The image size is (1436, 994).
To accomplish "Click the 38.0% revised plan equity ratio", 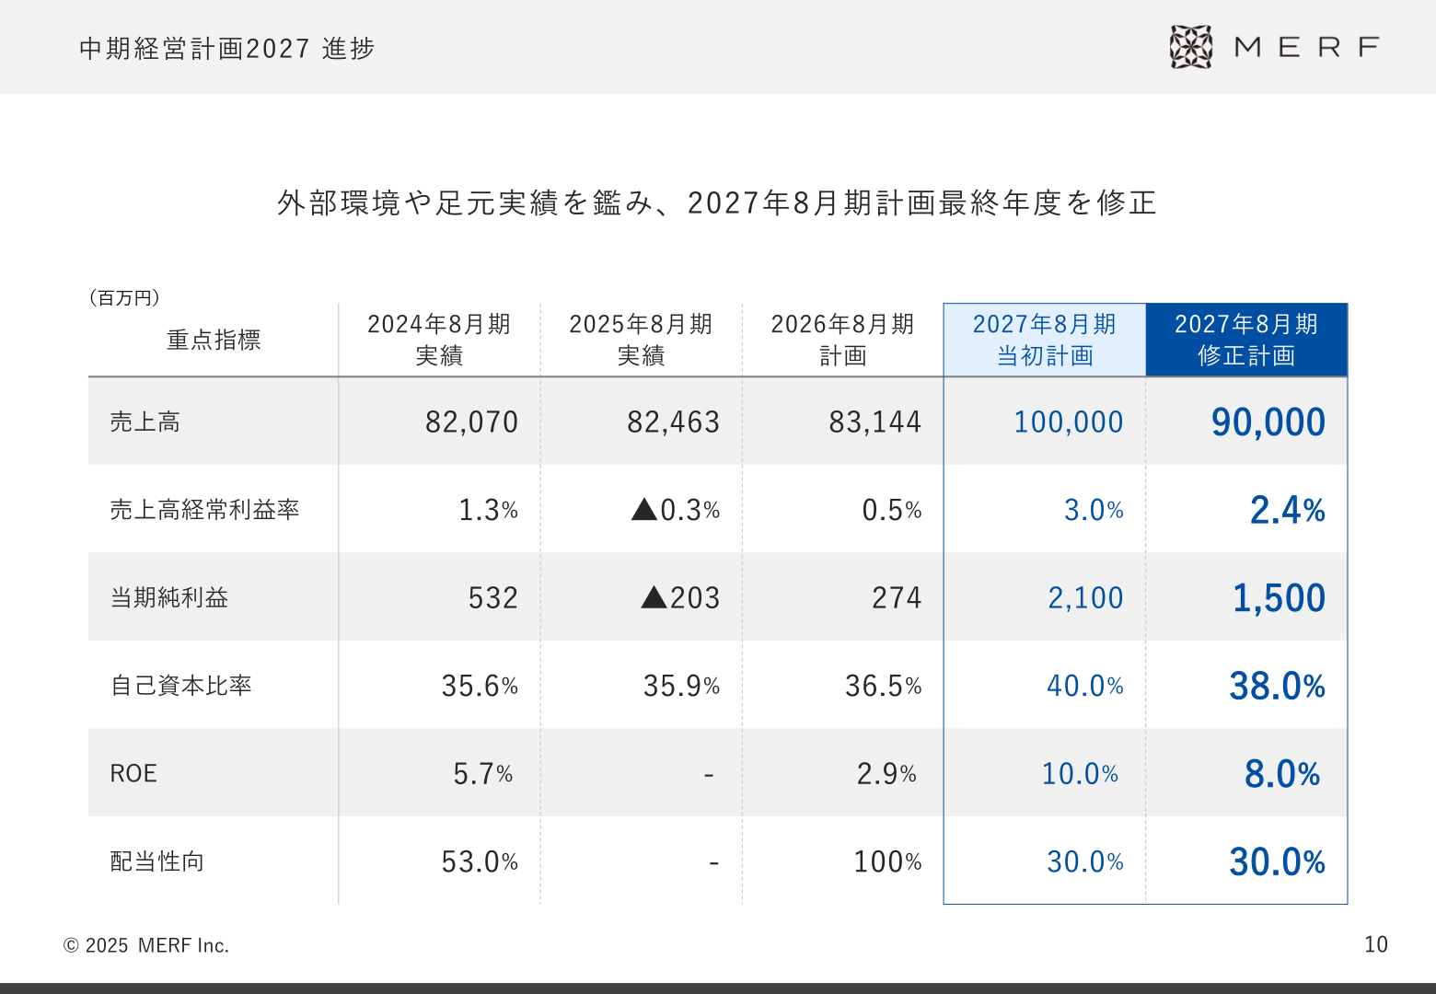I will (1277, 686).
